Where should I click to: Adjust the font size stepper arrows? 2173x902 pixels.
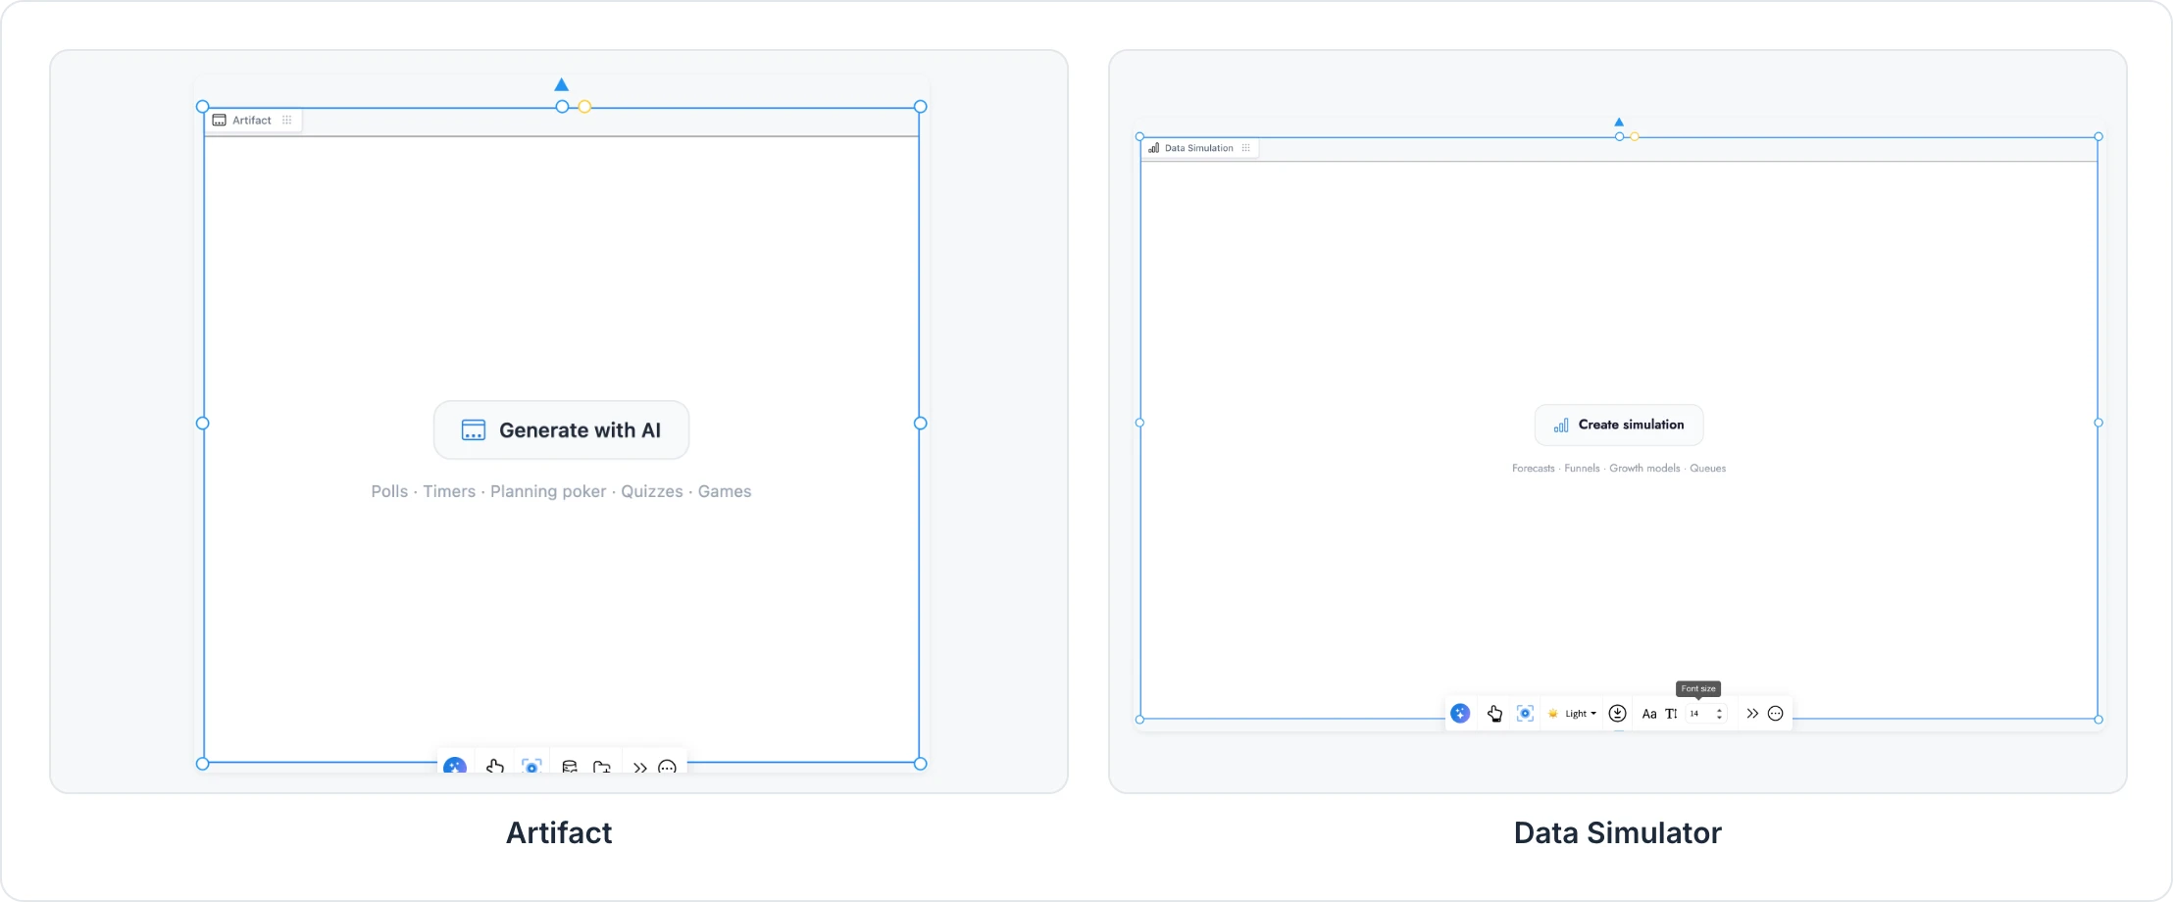click(1719, 714)
